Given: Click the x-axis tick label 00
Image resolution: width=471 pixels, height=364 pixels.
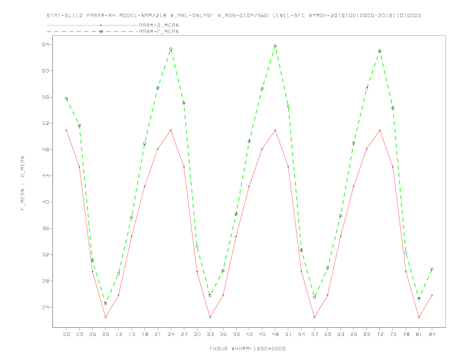Looking at the screenshot, I should pyautogui.click(x=67, y=334).
